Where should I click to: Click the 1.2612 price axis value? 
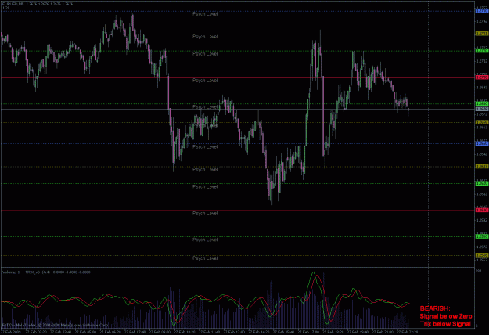[482, 194]
